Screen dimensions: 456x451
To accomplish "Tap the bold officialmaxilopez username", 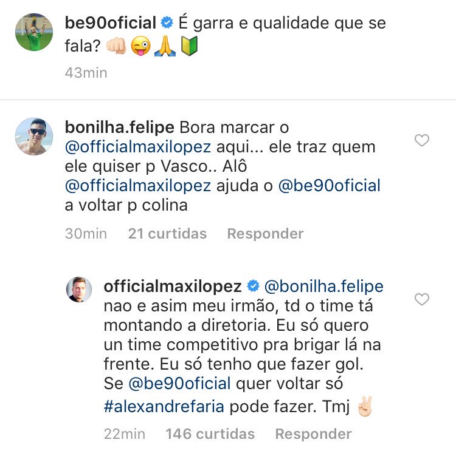I will pyautogui.click(x=173, y=286).
